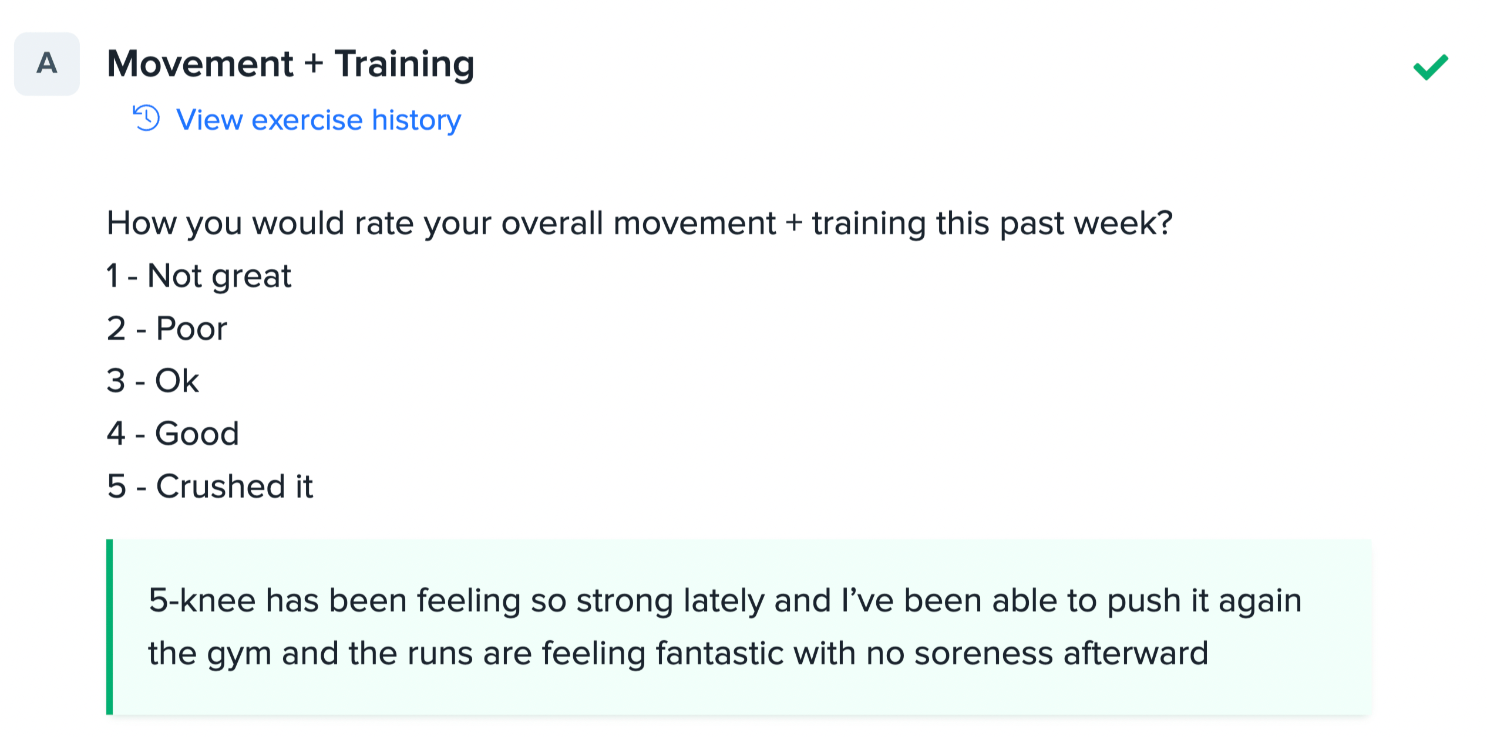
Task: Click the '1 - Not great' option
Action: [199, 275]
